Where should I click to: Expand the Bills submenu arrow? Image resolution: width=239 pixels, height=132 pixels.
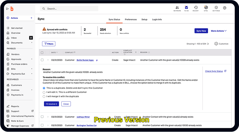[x=32, y=69]
